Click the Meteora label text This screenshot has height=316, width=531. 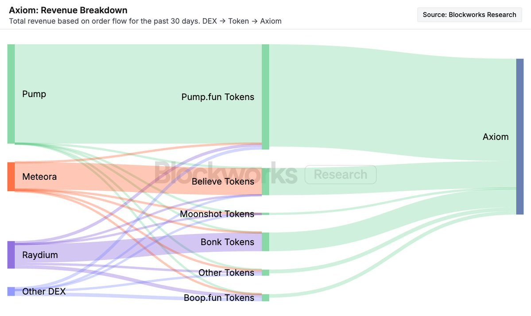pyautogui.click(x=39, y=177)
